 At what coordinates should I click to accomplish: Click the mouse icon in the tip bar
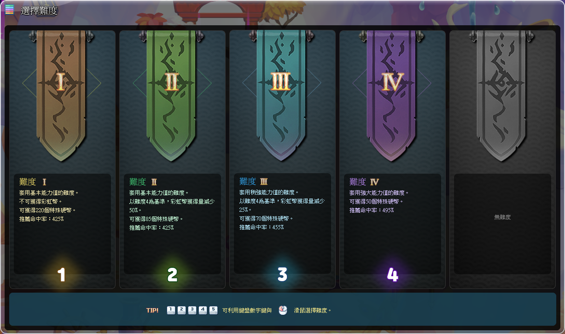click(283, 310)
